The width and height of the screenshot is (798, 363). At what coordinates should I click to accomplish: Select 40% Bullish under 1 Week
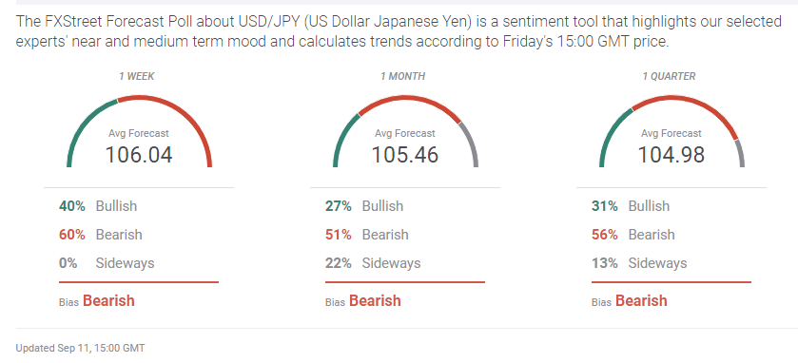pos(98,206)
